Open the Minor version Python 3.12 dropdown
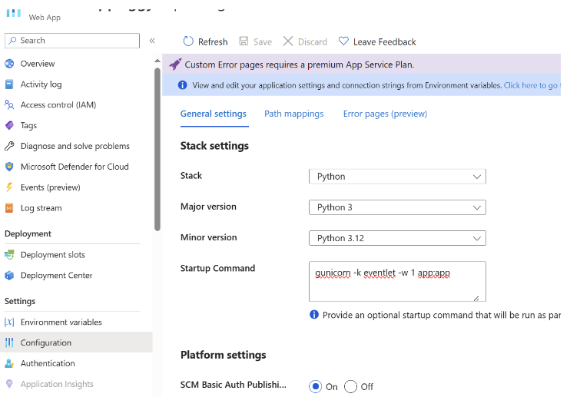Image resolution: width=580 pixels, height=397 pixels. (x=397, y=238)
